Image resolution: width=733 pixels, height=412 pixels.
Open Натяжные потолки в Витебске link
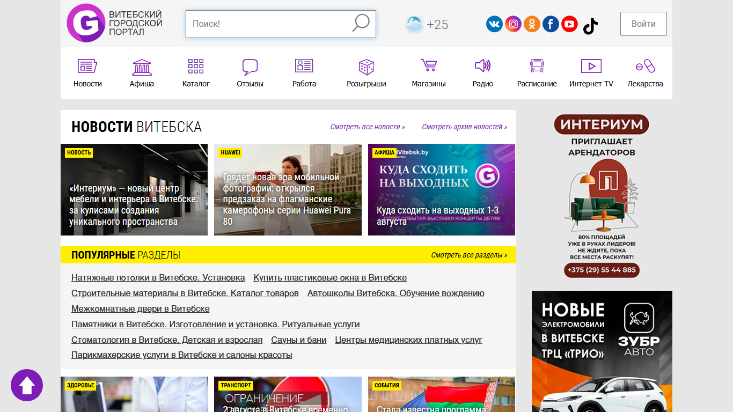point(158,278)
